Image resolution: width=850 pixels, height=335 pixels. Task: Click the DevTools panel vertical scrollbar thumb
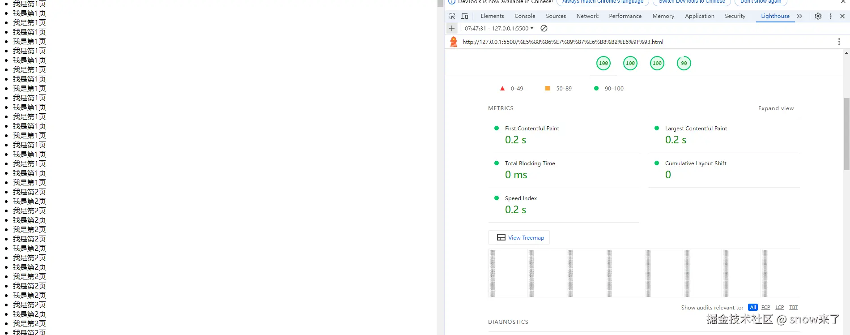click(x=846, y=134)
